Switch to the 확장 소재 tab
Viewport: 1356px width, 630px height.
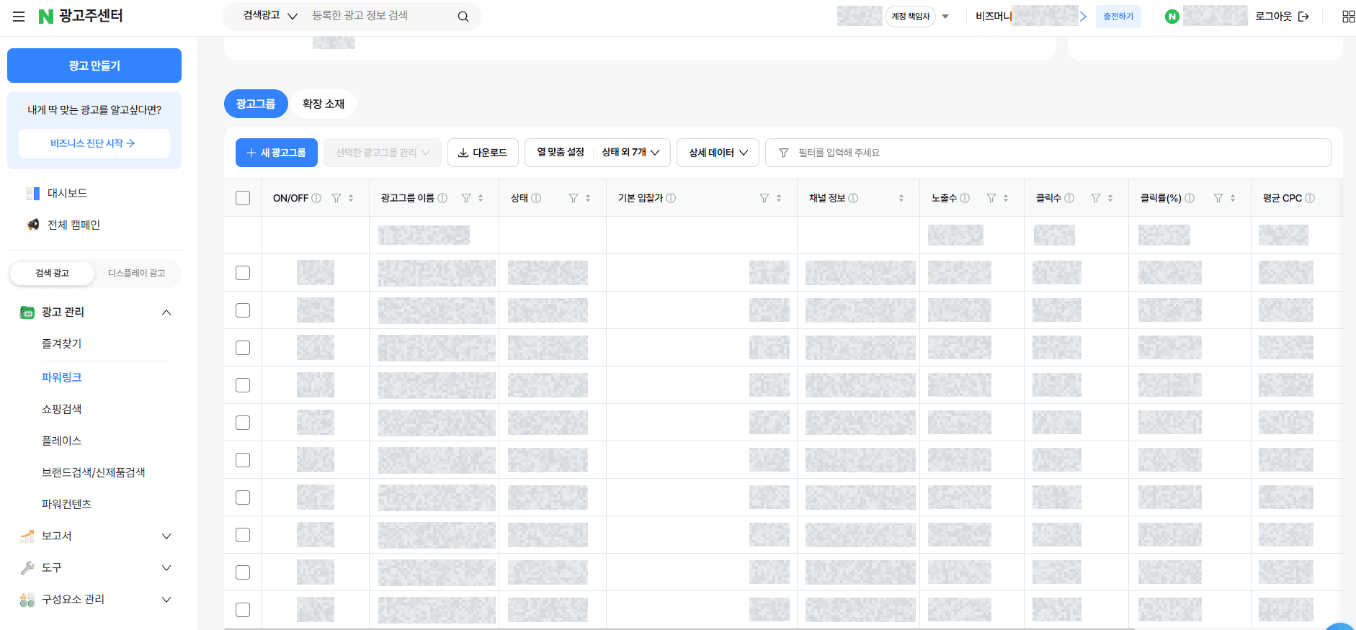click(324, 104)
